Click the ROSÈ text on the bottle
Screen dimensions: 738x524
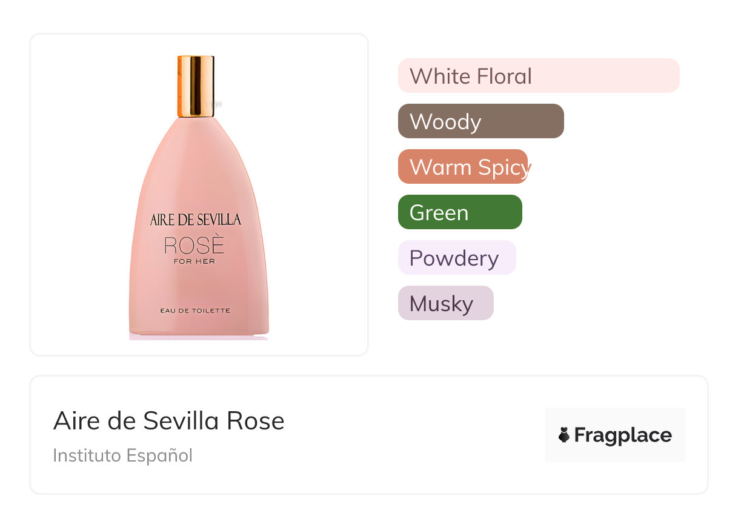coord(194,246)
